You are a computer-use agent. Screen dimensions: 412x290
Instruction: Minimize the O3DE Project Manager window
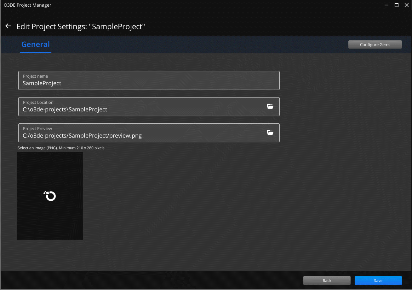386,5
